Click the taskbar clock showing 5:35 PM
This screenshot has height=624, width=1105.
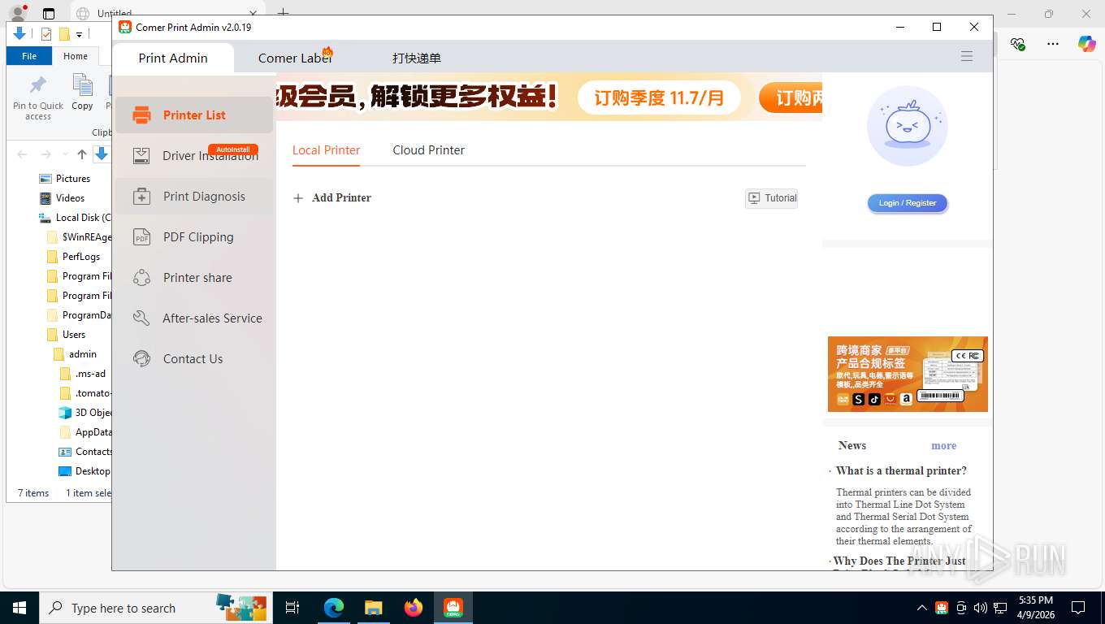[x=1036, y=608]
